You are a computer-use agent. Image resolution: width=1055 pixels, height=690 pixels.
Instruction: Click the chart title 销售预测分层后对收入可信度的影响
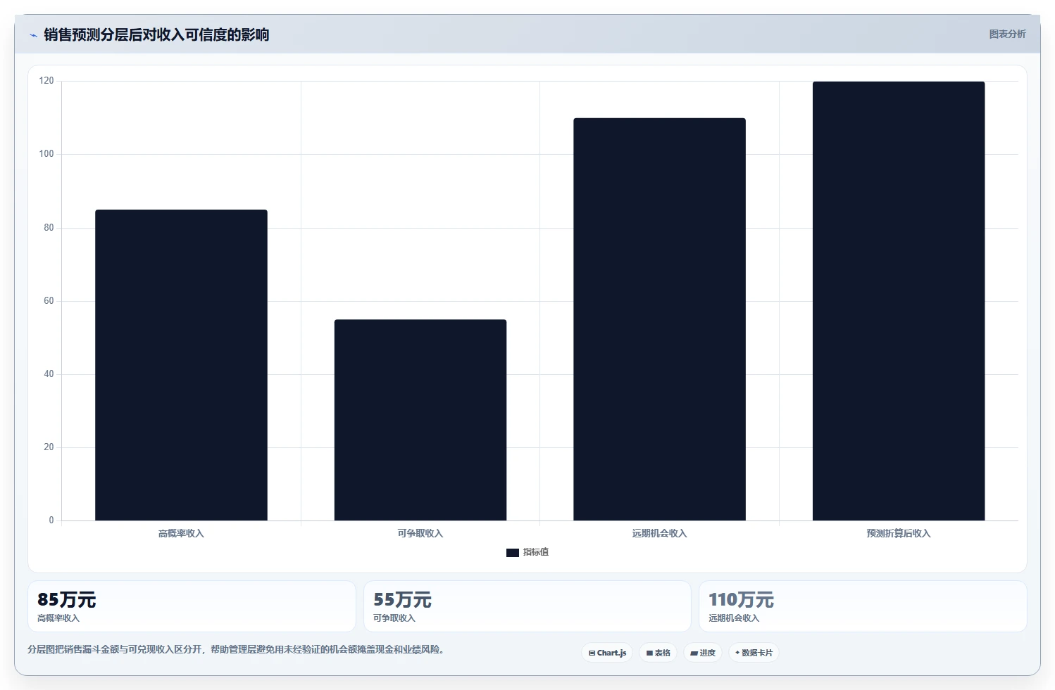156,34
